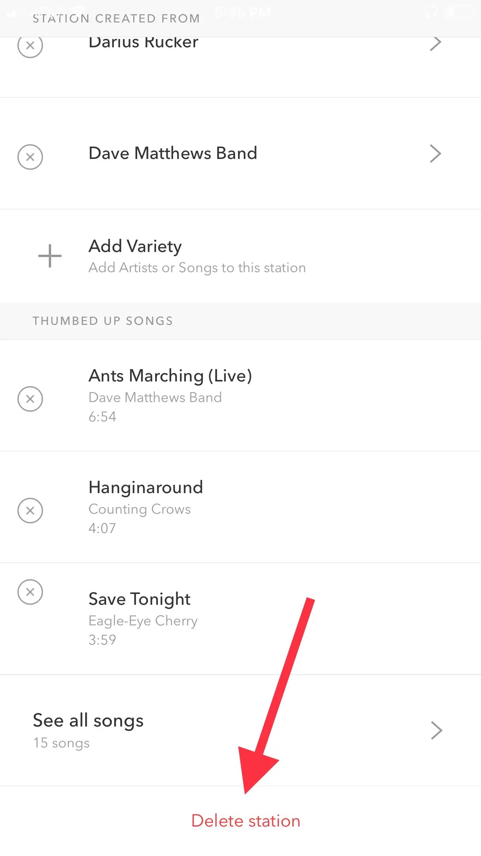Open the Add Variety option
The image size is (481, 856).
(x=240, y=256)
